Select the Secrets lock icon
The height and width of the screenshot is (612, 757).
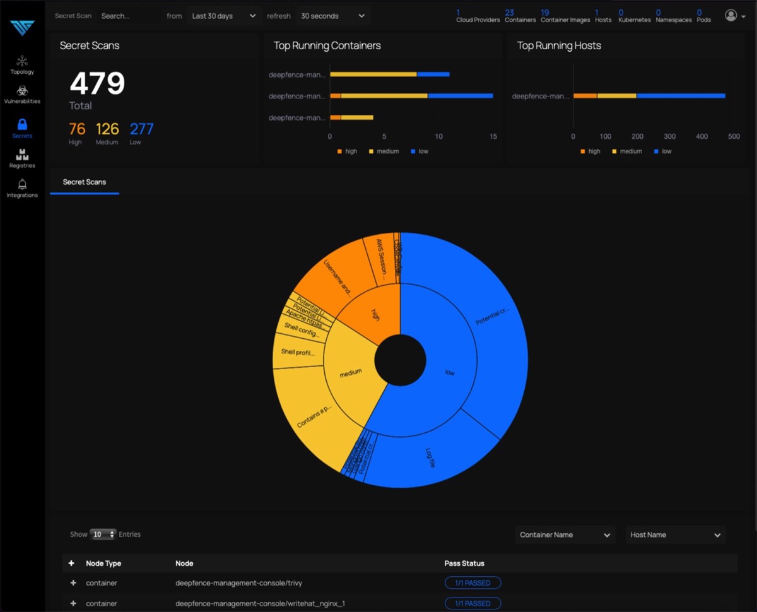click(22, 124)
